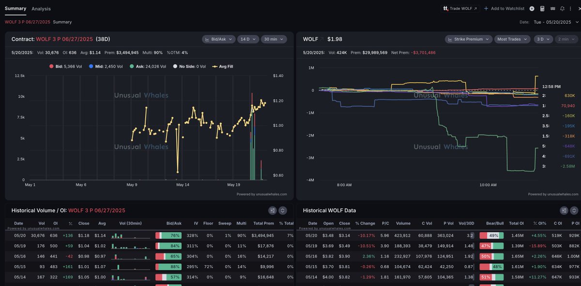Click the Trade WOLF button
Image resolution: width=581 pixels, height=286 pixels.
(459, 9)
